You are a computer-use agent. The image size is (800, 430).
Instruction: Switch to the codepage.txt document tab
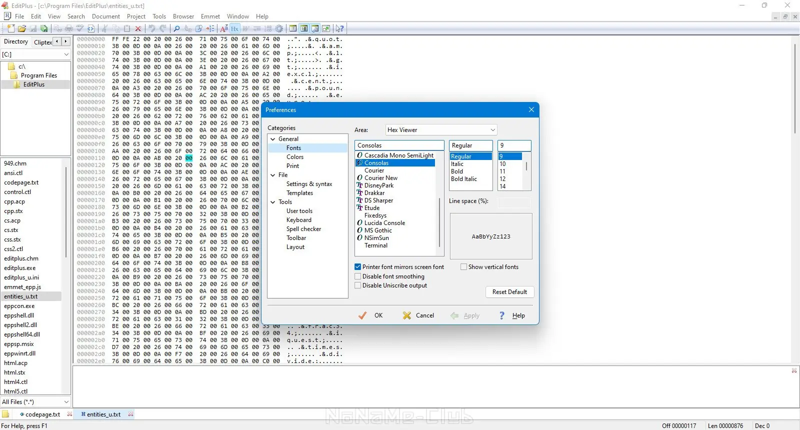click(x=42, y=414)
